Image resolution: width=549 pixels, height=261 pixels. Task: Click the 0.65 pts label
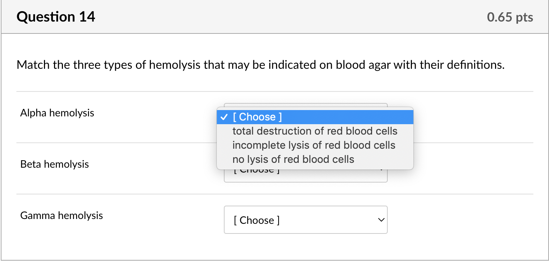tap(510, 16)
